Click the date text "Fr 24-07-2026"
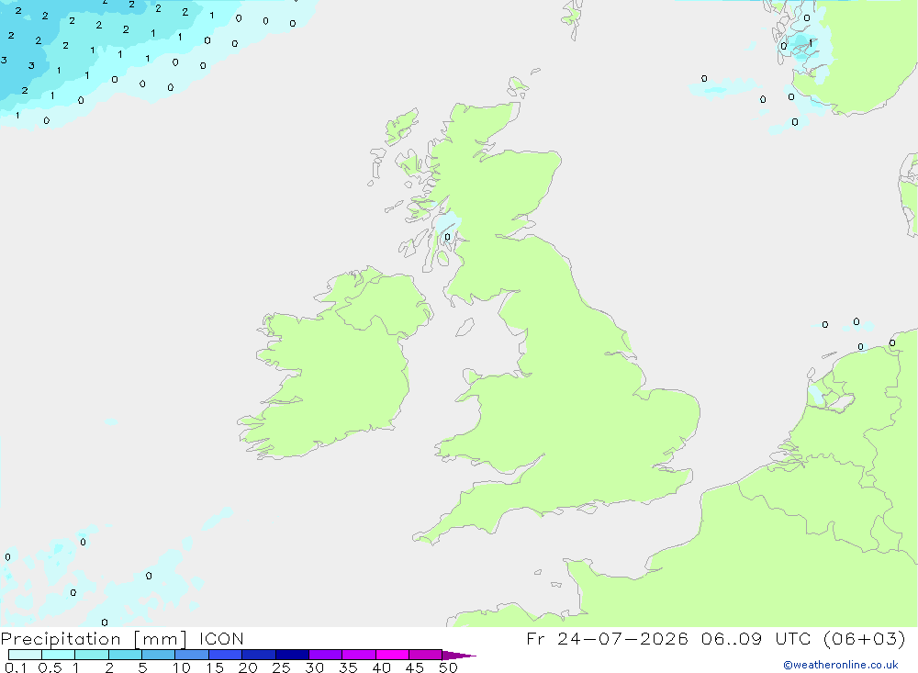Image resolution: width=918 pixels, height=673 pixels. pos(607,638)
